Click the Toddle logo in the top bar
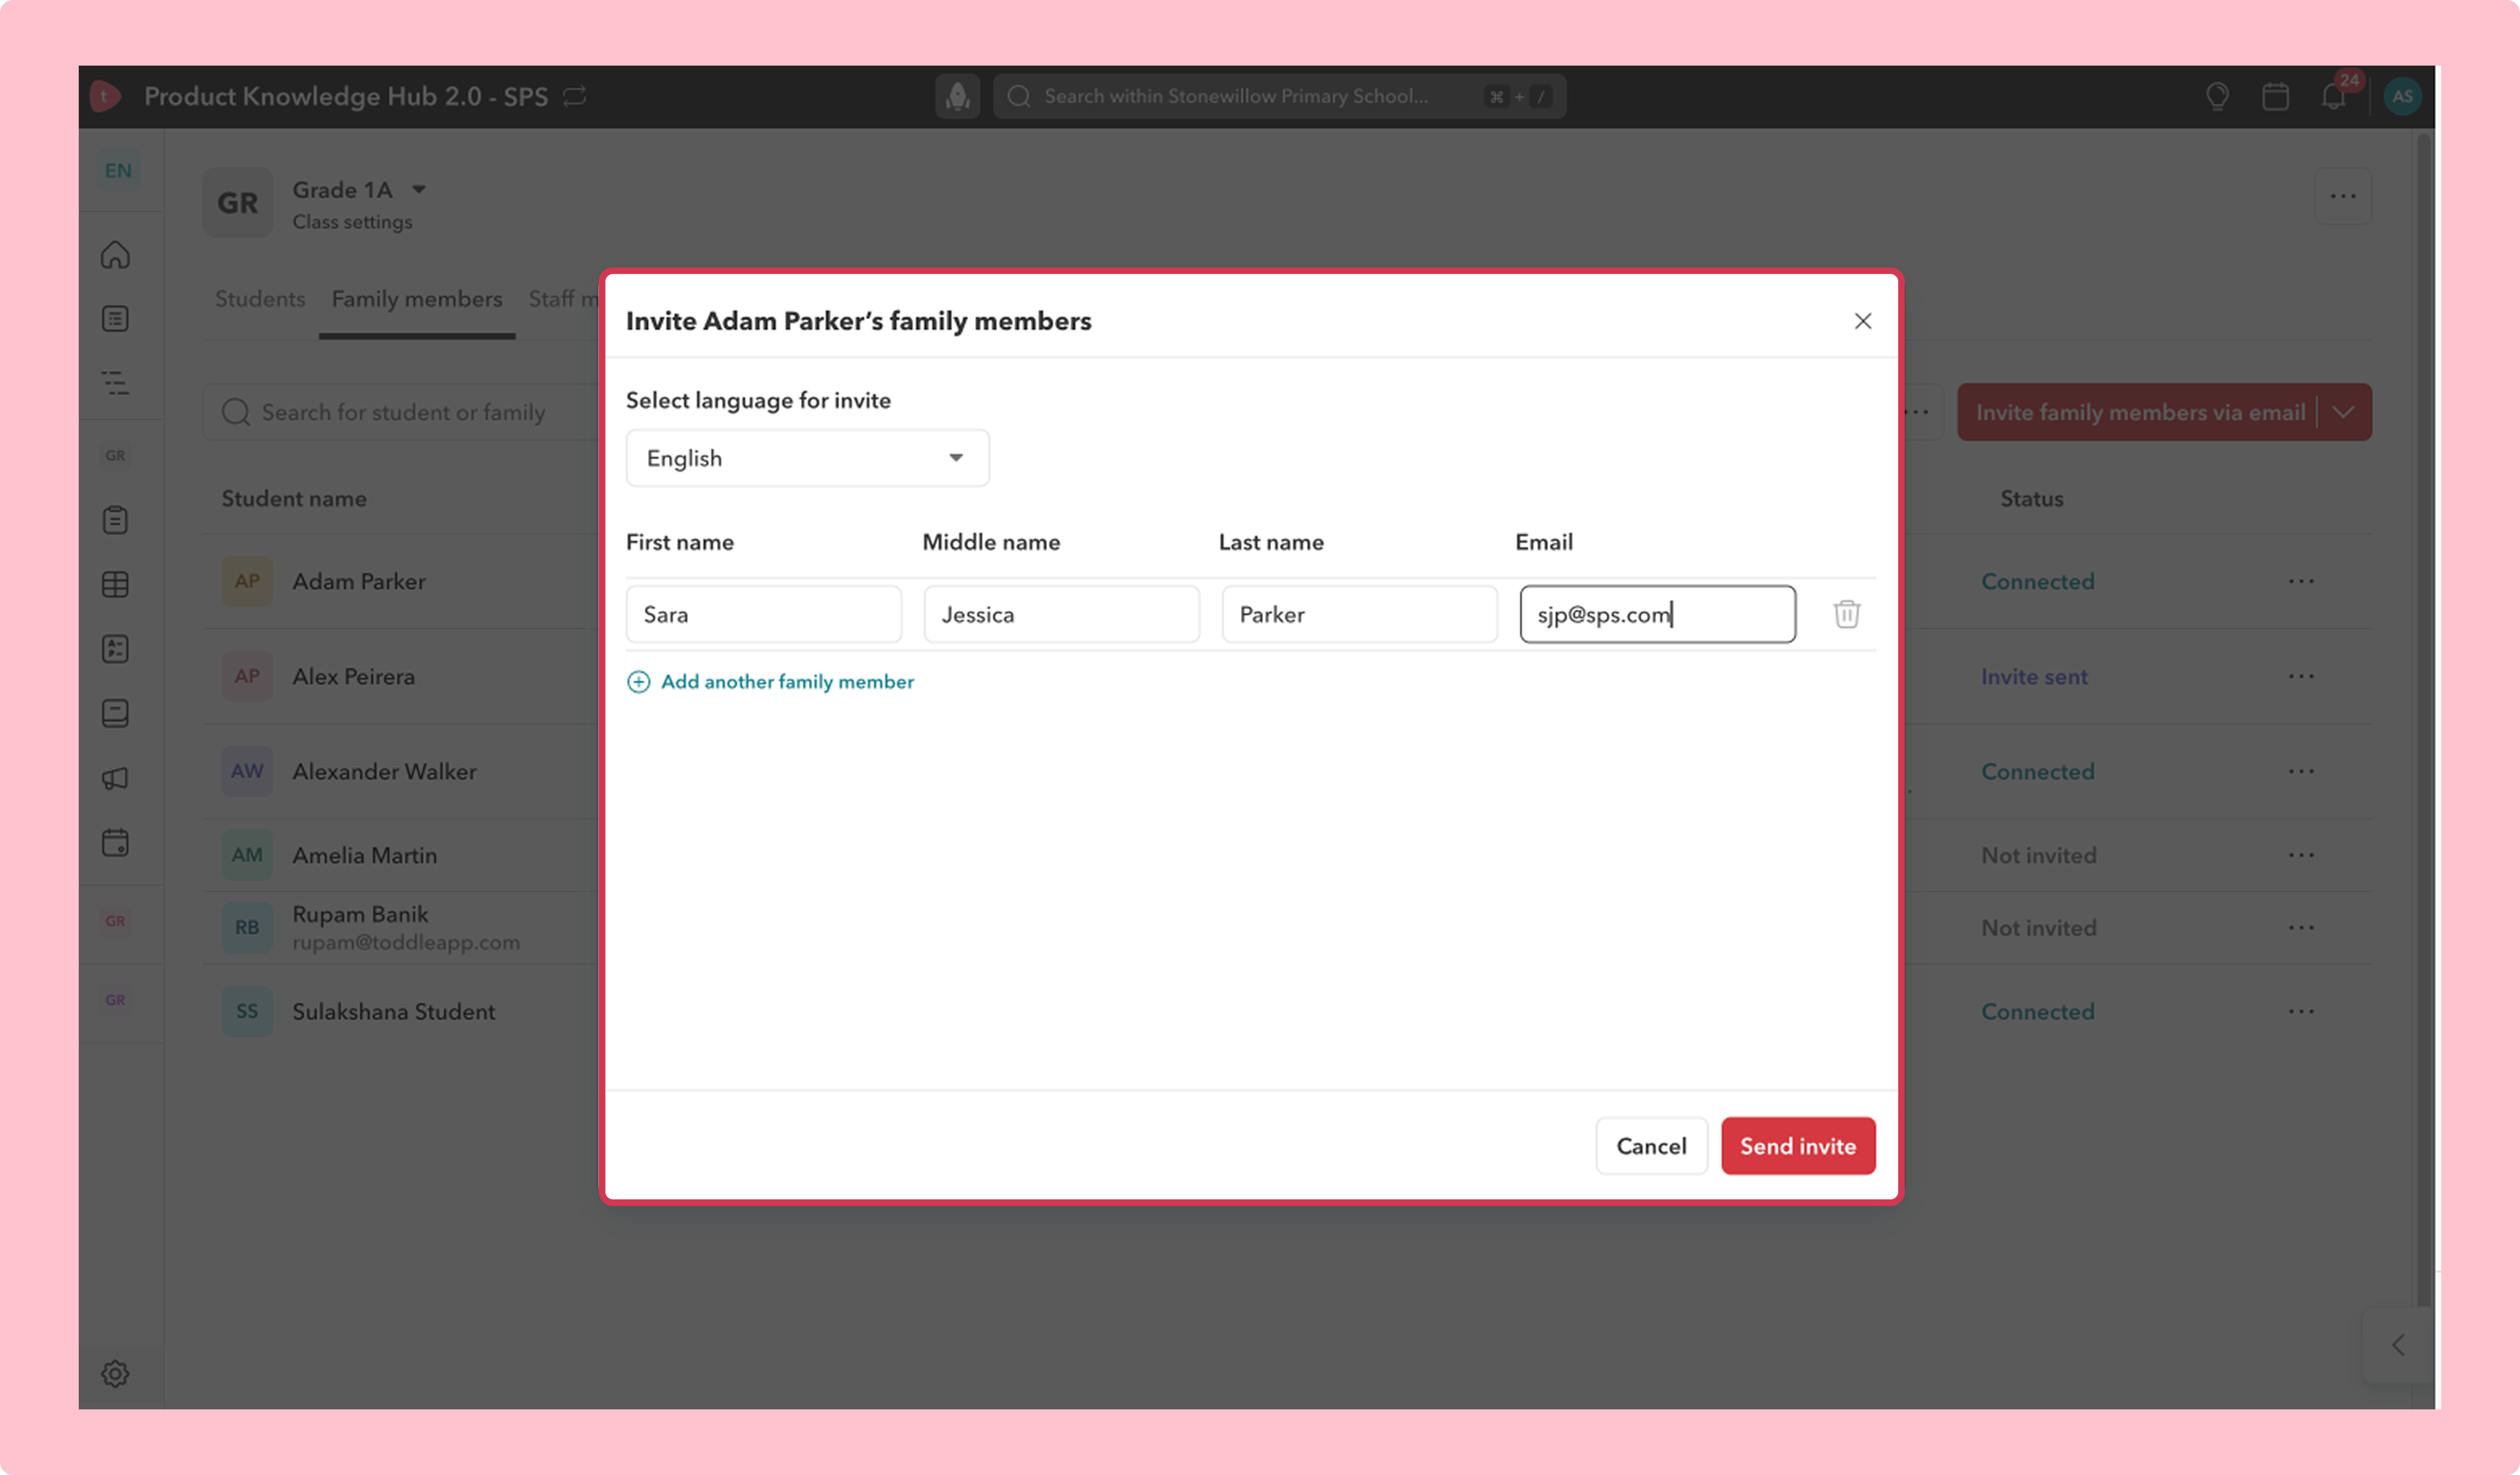 (x=105, y=96)
